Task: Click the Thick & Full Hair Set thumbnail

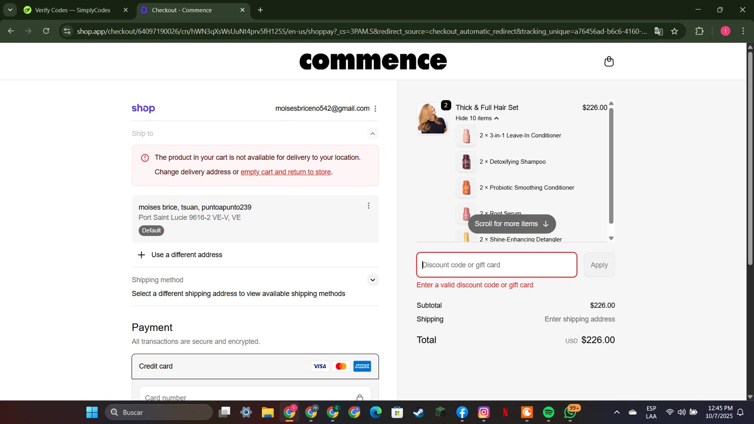Action: click(x=432, y=119)
